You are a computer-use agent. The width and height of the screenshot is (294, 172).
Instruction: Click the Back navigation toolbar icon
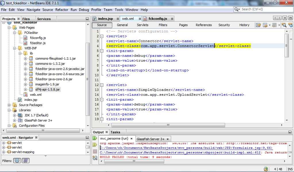pos(265,25)
